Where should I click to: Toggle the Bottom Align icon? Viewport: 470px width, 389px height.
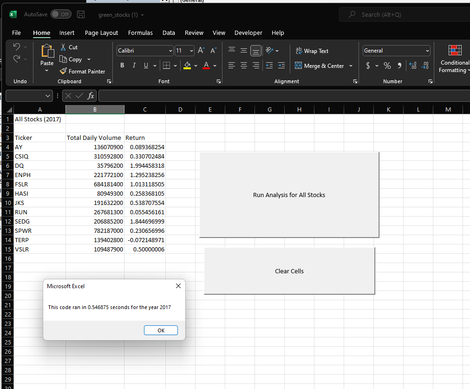click(x=256, y=51)
